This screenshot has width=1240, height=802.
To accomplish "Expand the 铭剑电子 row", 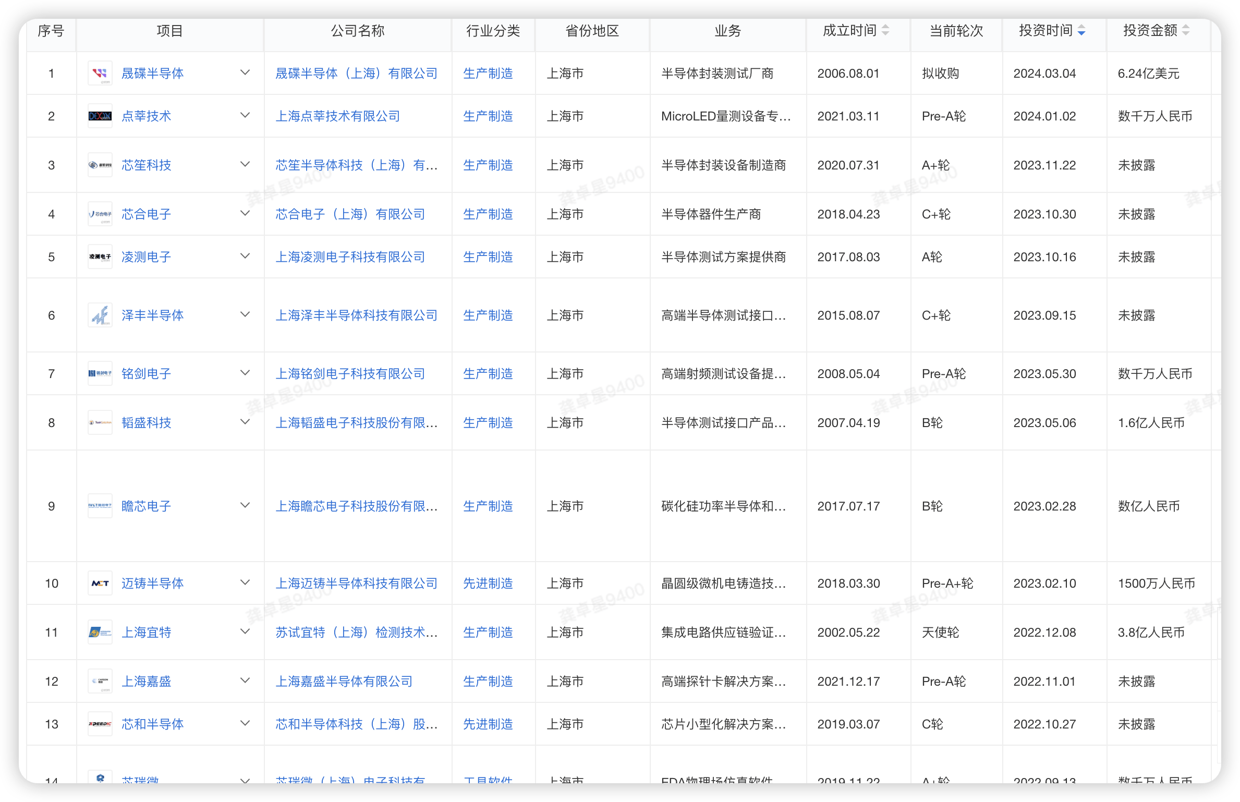I will (245, 373).
